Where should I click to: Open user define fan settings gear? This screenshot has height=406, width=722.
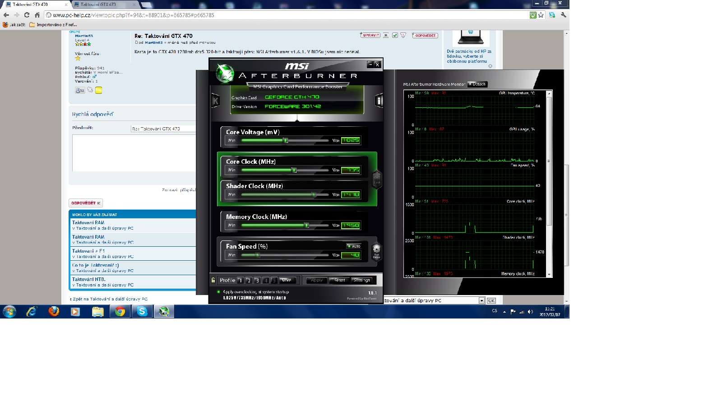[376, 250]
